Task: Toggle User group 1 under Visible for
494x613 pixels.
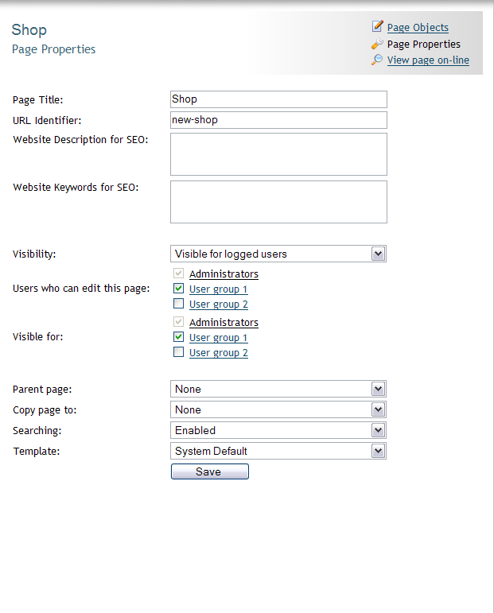Action: tap(179, 337)
